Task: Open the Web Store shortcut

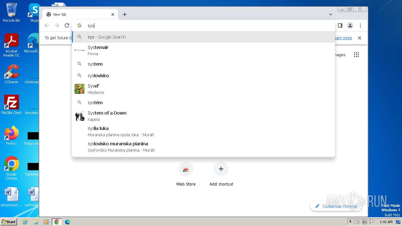Action: 186,174
